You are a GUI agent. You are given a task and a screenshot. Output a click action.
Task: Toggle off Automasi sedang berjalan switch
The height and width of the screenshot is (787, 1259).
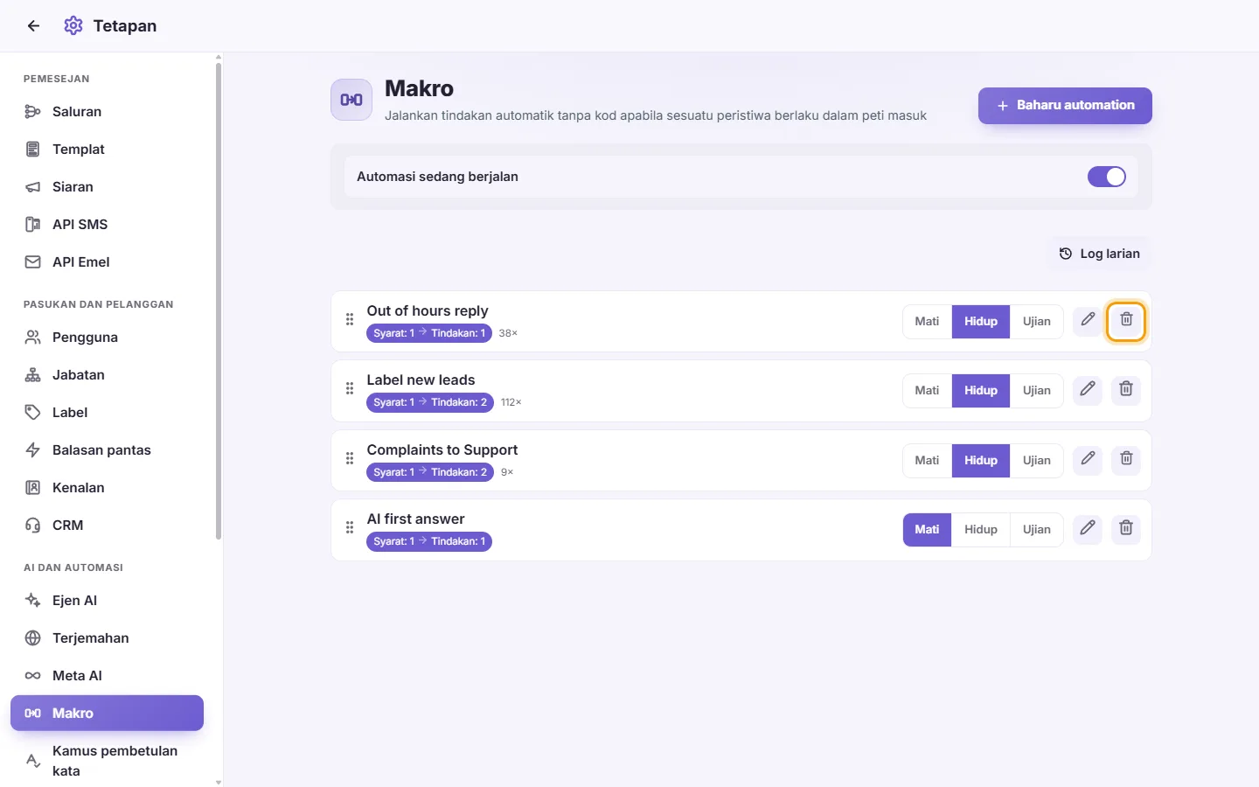click(1106, 177)
